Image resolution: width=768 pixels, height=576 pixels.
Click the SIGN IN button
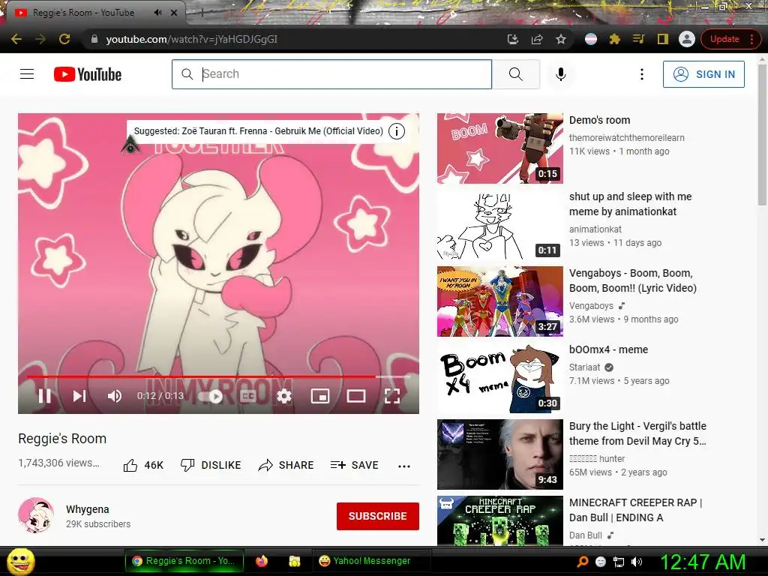703,74
